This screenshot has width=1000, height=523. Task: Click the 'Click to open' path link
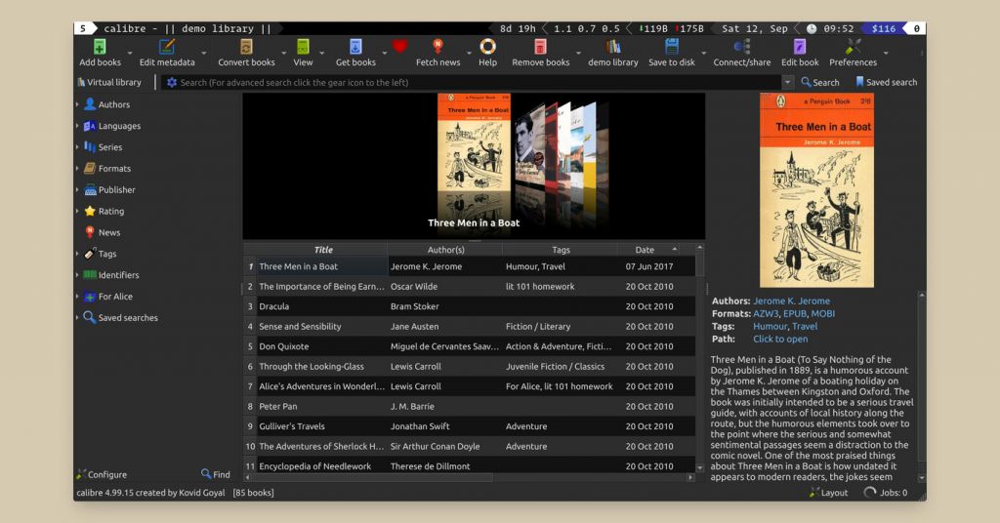[x=780, y=340]
